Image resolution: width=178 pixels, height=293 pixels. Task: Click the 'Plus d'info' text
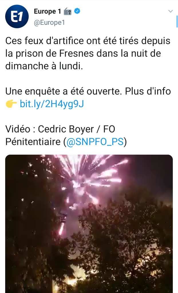tap(148, 91)
